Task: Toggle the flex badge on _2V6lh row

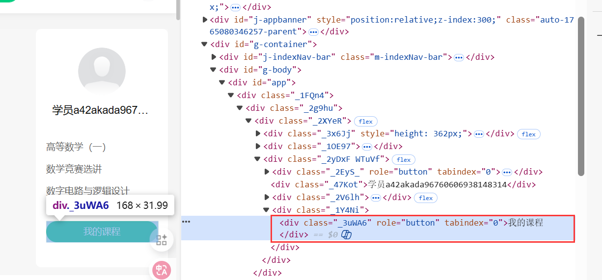Action: pos(426,198)
